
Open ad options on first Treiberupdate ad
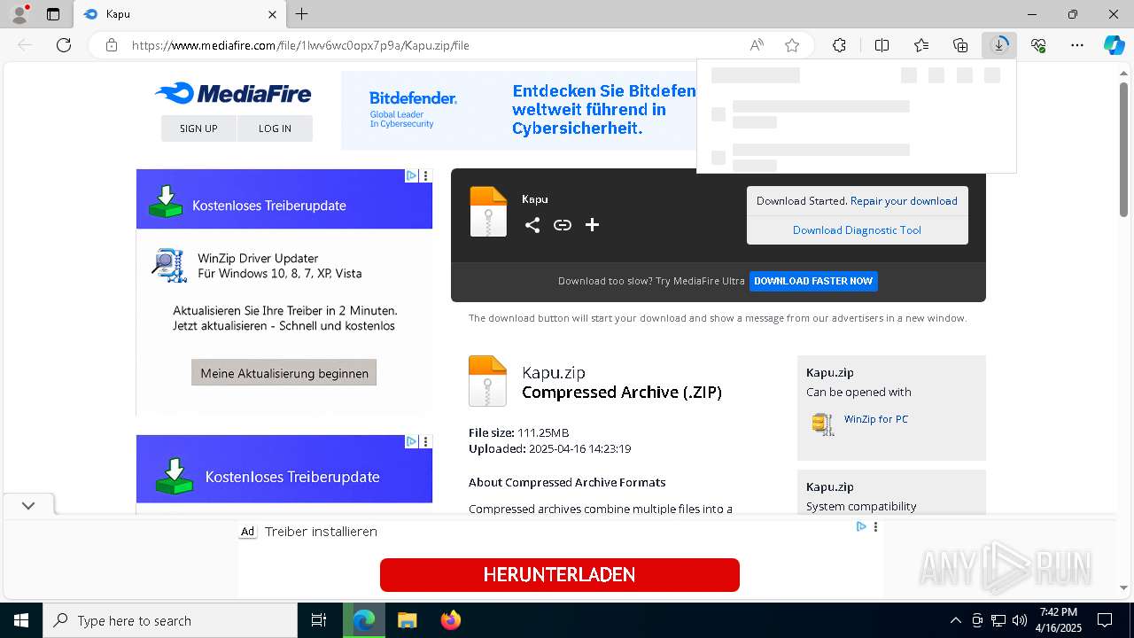pyautogui.click(x=425, y=176)
